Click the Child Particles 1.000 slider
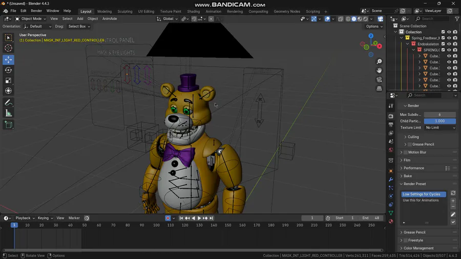The image size is (461, 259). tap(440, 121)
